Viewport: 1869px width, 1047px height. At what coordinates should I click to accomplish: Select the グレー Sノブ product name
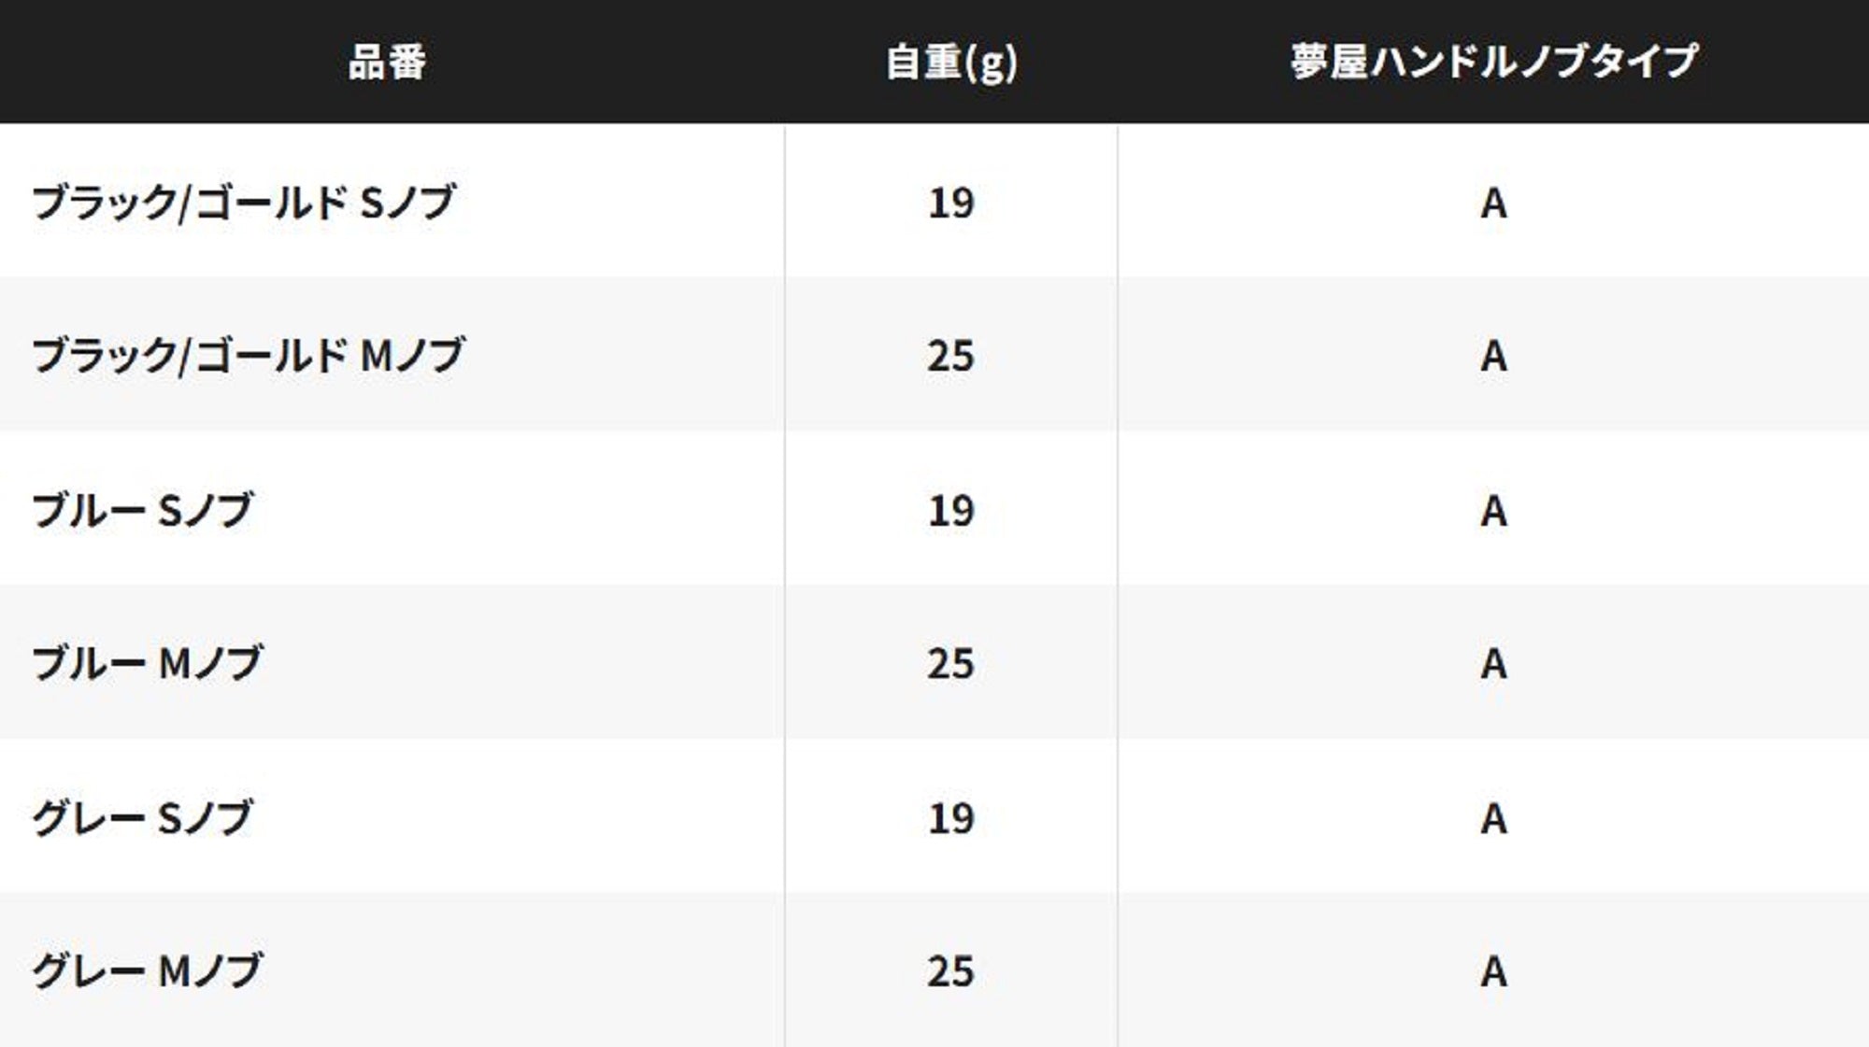coord(142,818)
